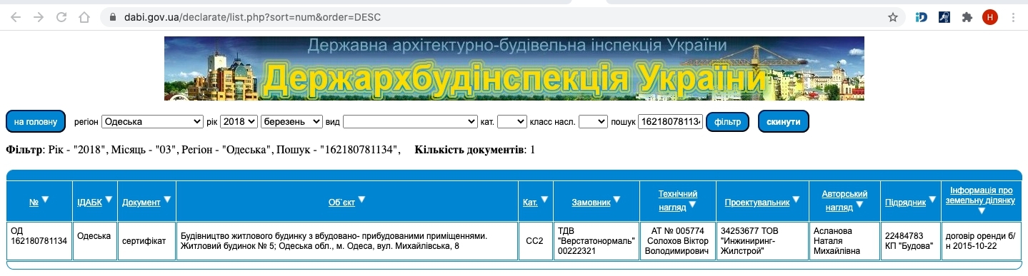
Task: Open the month dropdown showing березень
Action: (291, 122)
